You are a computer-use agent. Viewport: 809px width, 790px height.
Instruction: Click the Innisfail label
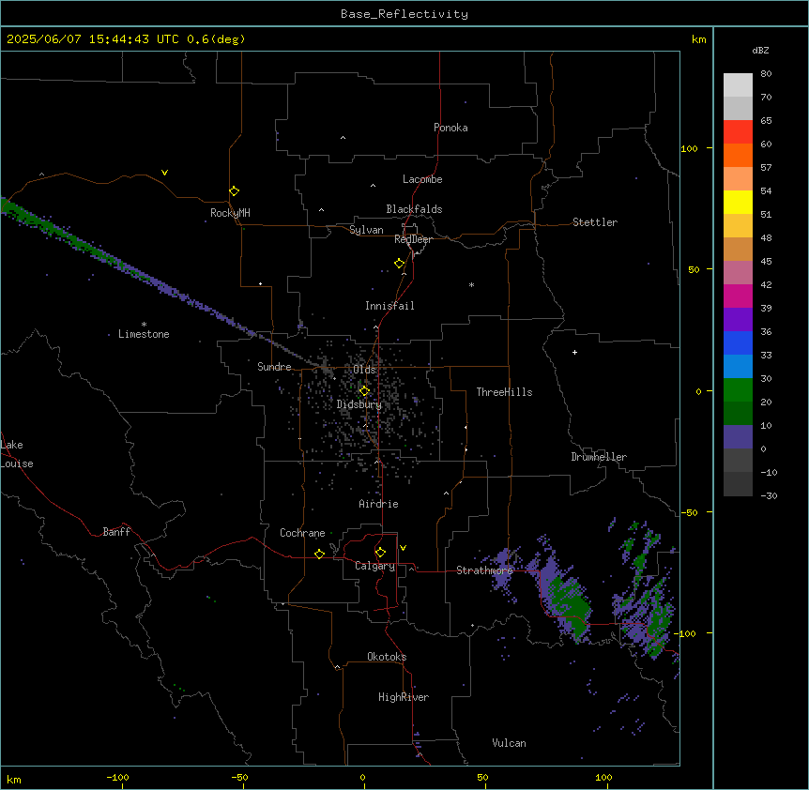pyautogui.click(x=389, y=306)
